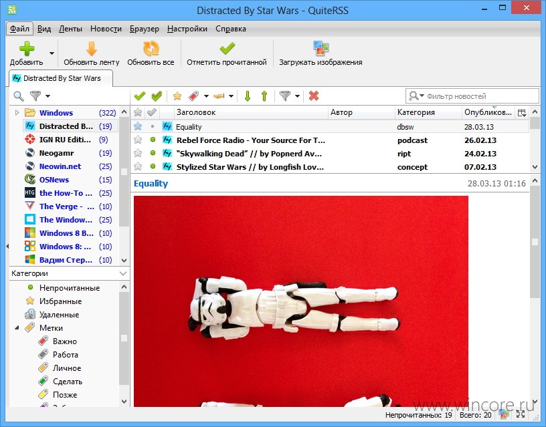The width and height of the screenshot is (546, 427).
Task: Toggle star on Stylized Star Wars item
Action: pos(138,166)
